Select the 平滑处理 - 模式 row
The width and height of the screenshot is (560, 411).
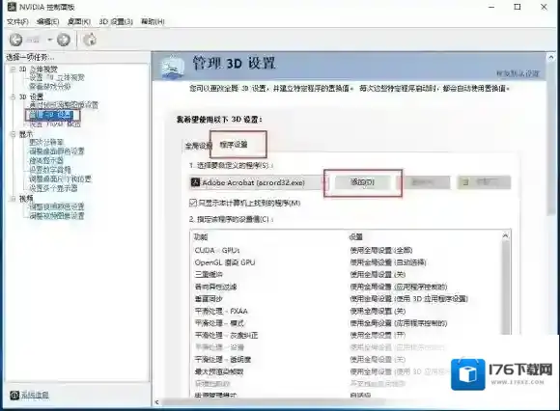[347, 323]
